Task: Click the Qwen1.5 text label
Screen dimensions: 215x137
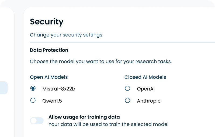Action: point(52,101)
